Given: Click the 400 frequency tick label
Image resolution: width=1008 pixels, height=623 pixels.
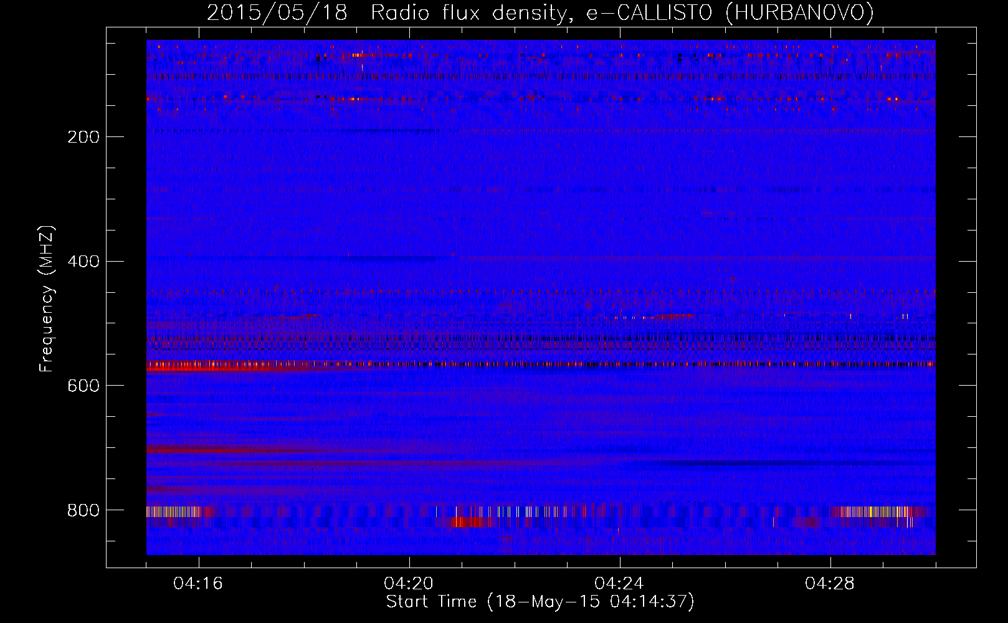Looking at the screenshot, I should (83, 261).
